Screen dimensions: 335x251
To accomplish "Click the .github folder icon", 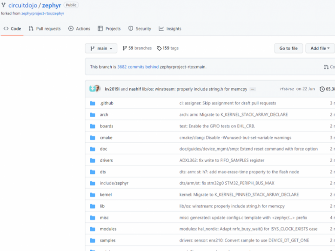I will [x=93, y=103].
